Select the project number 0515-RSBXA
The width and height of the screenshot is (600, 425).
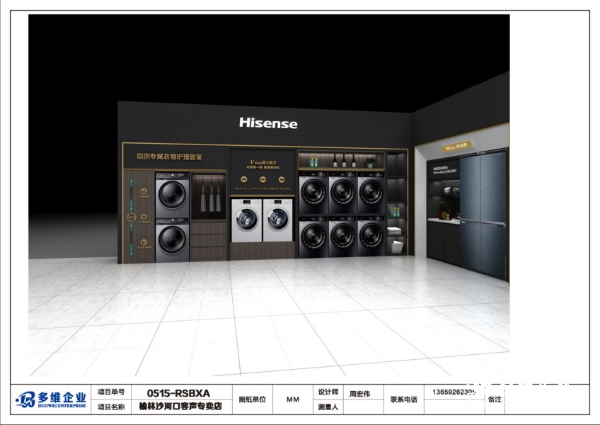178,393
